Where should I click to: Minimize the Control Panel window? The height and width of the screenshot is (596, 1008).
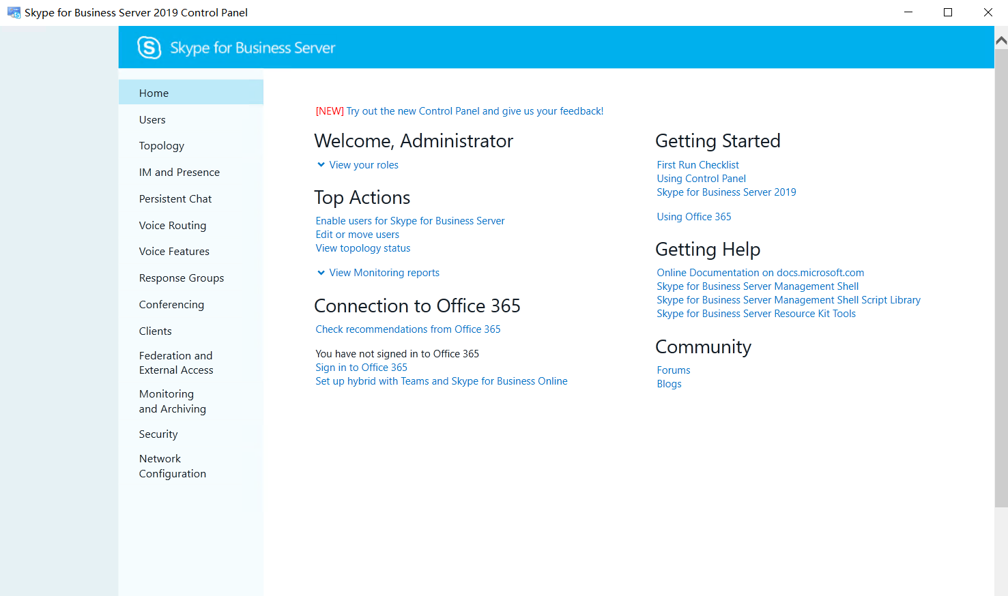click(x=908, y=12)
